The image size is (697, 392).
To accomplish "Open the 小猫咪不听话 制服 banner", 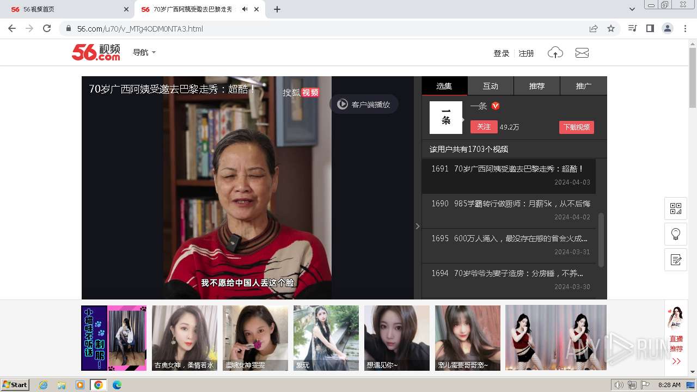I will point(114,338).
